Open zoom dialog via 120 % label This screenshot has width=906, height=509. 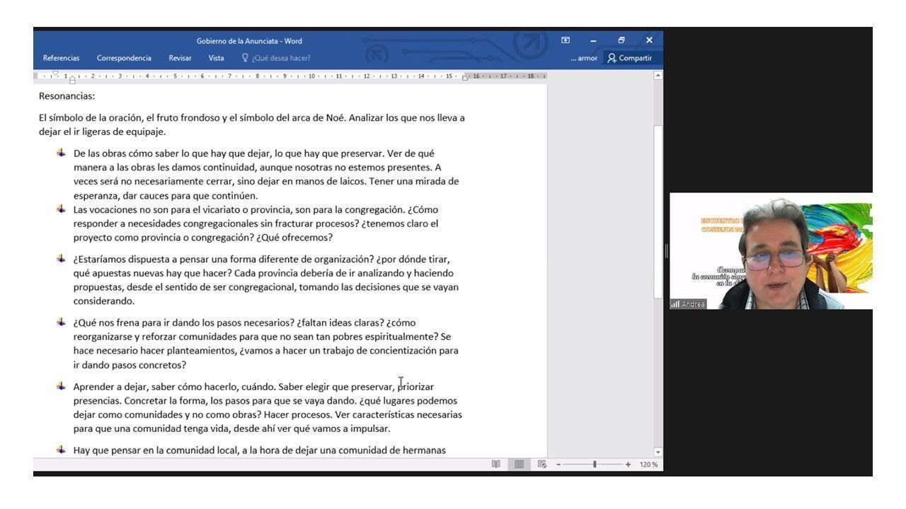648,464
